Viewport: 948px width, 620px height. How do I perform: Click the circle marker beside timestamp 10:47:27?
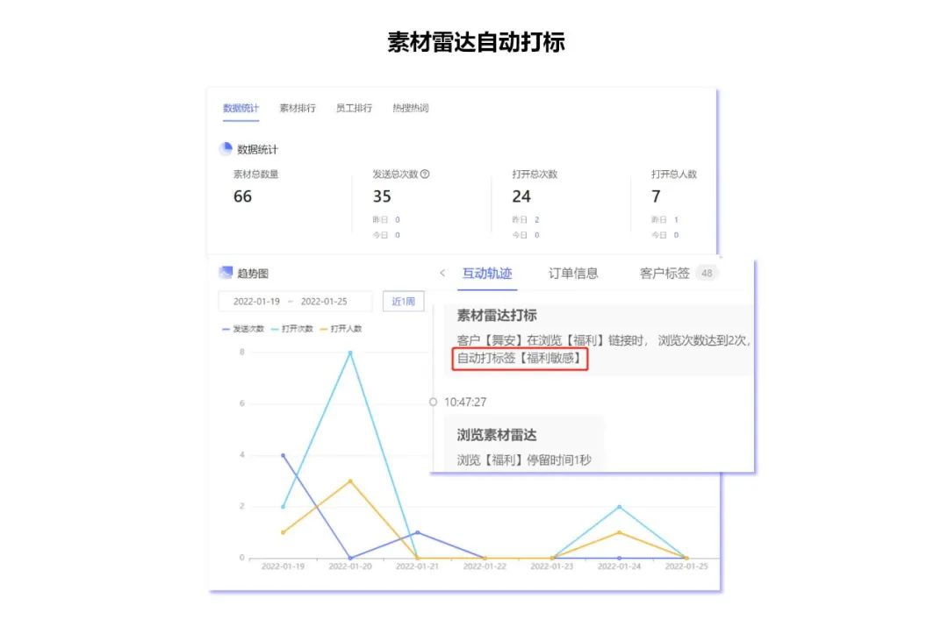tap(433, 402)
